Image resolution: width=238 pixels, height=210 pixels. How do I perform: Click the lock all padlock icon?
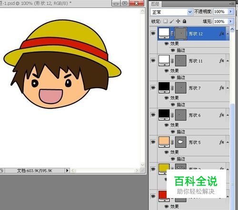[184, 21]
